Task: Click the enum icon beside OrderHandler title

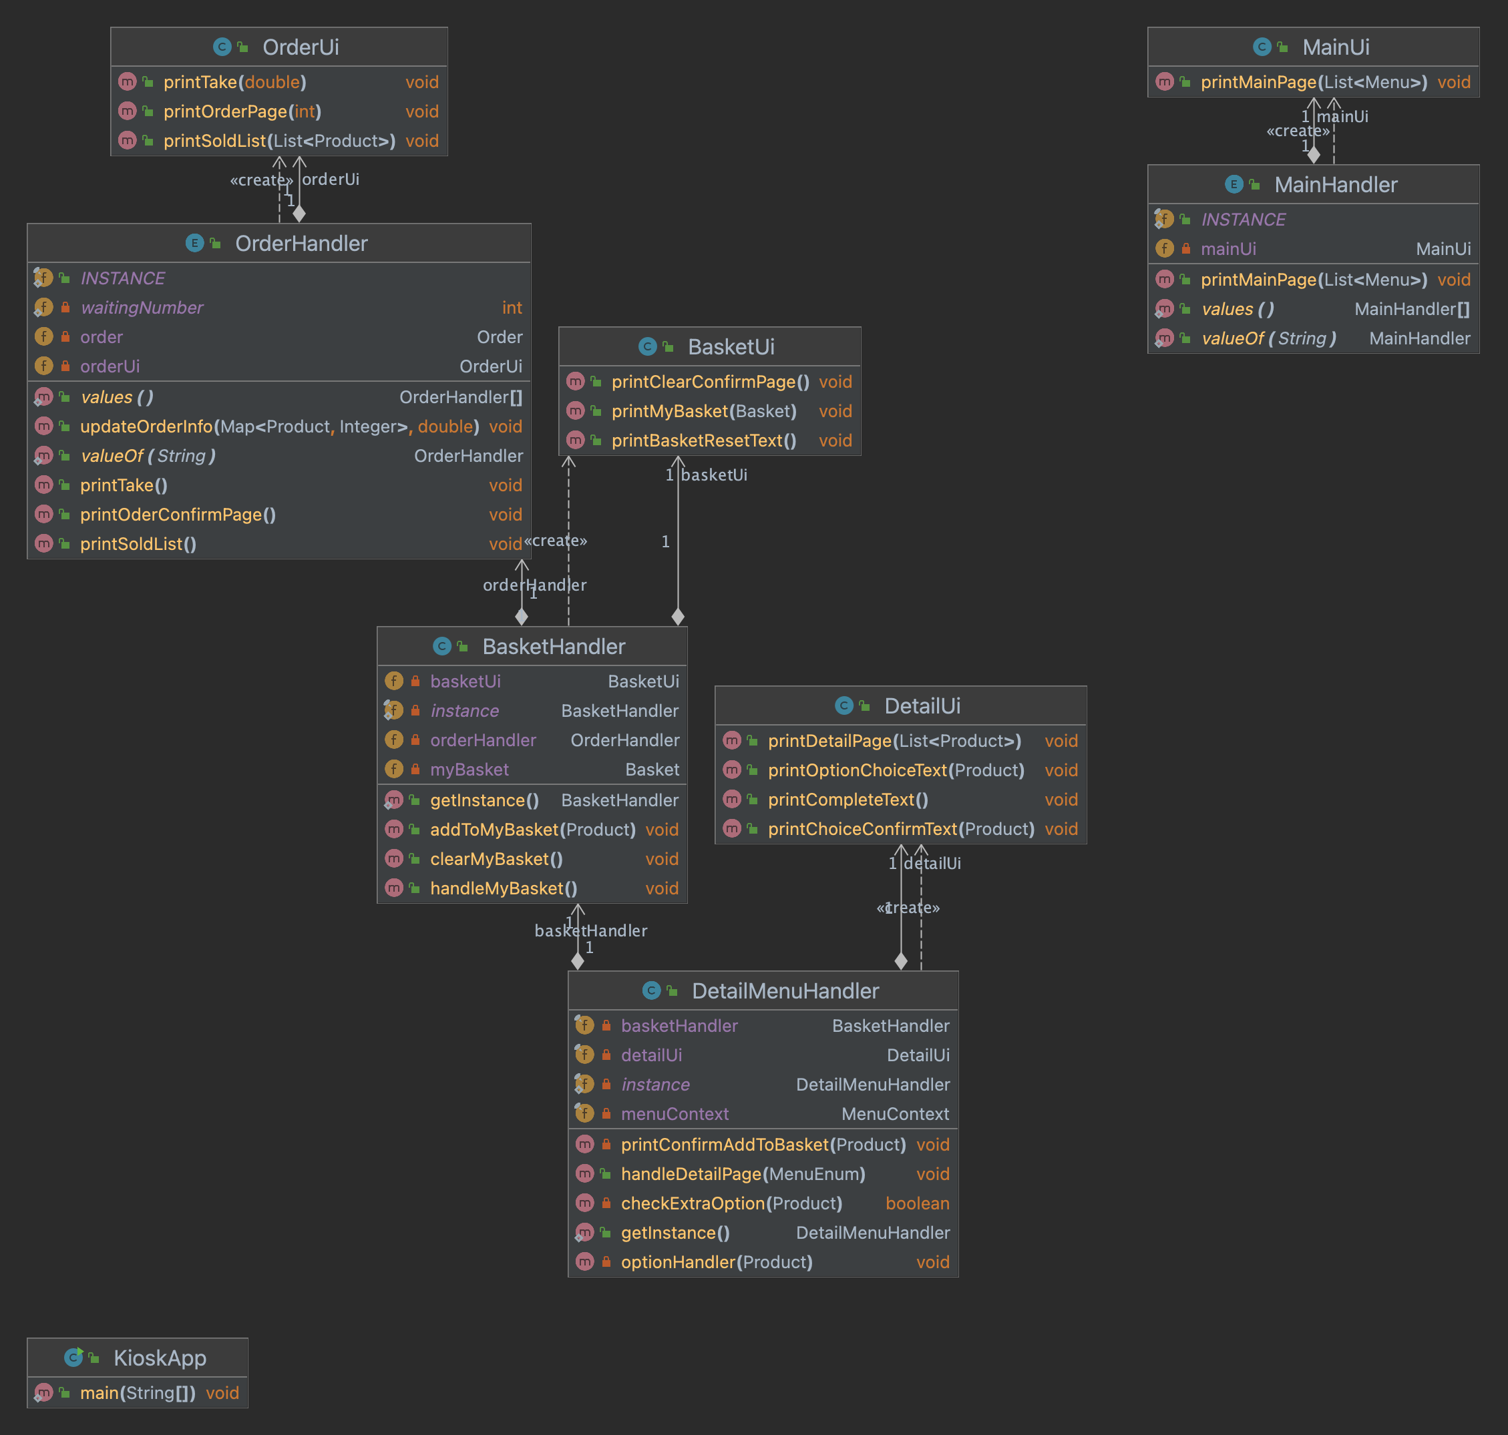Action: pos(194,243)
